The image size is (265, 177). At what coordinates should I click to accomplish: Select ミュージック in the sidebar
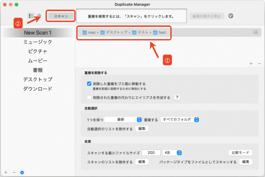tap(38, 42)
